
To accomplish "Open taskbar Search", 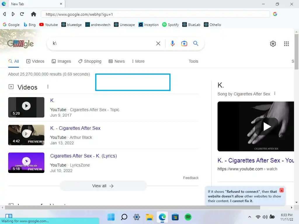I will [x=124, y=217].
